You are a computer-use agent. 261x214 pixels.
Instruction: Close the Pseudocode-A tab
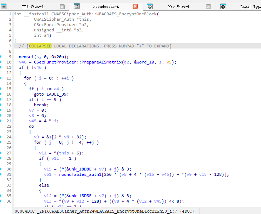point(135,6)
